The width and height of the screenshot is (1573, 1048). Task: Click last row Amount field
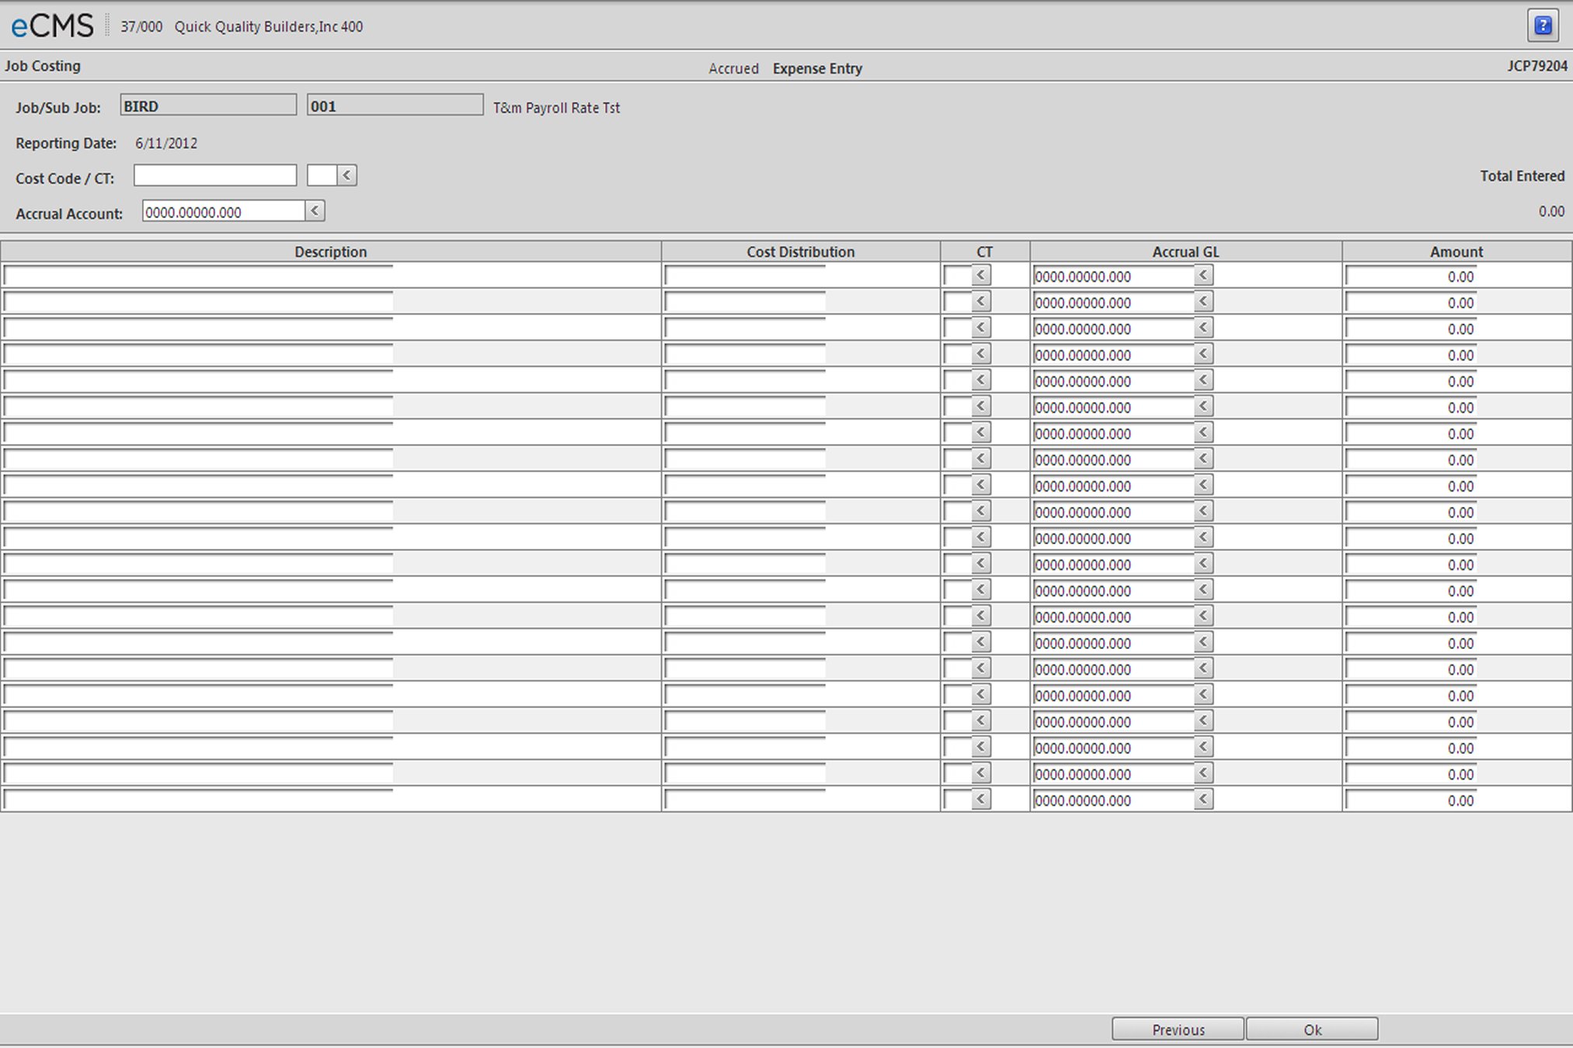(x=1411, y=800)
